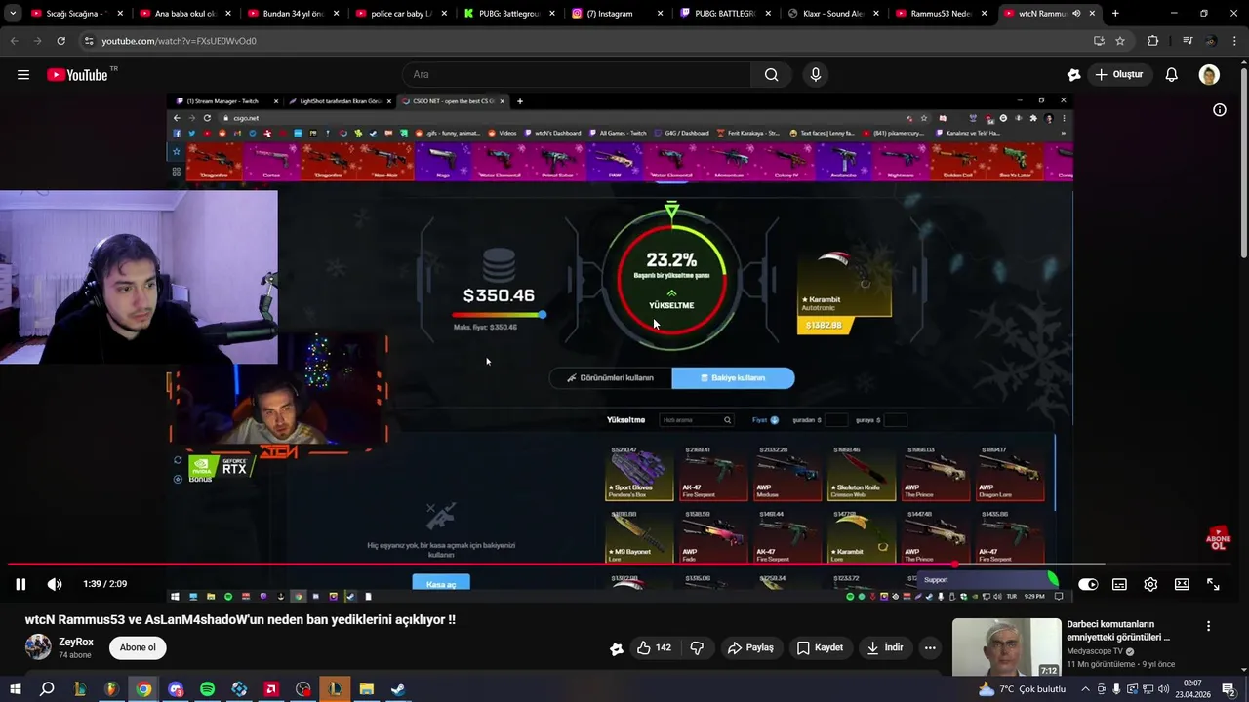The width and height of the screenshot is (1249, 702).
Task: Enter fullscreen on the video player
Action: (1213, 584)
